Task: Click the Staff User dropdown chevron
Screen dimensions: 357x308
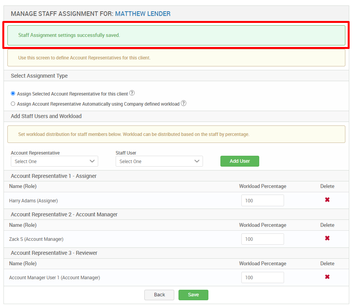Action: click(197, 161)
